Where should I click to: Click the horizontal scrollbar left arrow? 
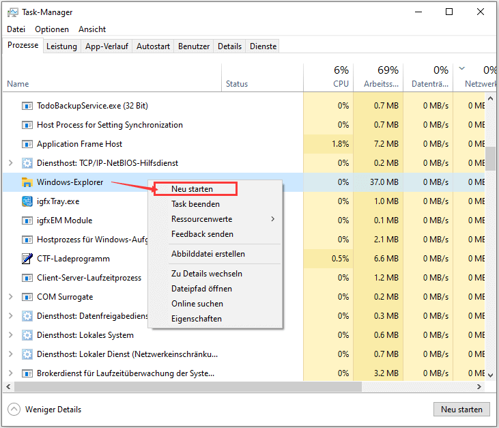click(x=8, y=386)
